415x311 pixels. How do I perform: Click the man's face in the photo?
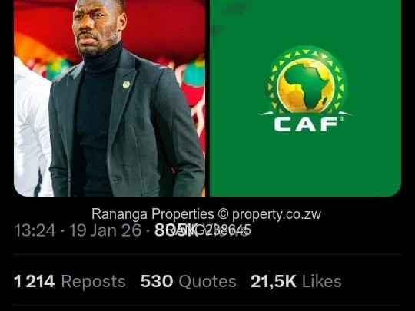pyautogui.click(x=96, y=26)
